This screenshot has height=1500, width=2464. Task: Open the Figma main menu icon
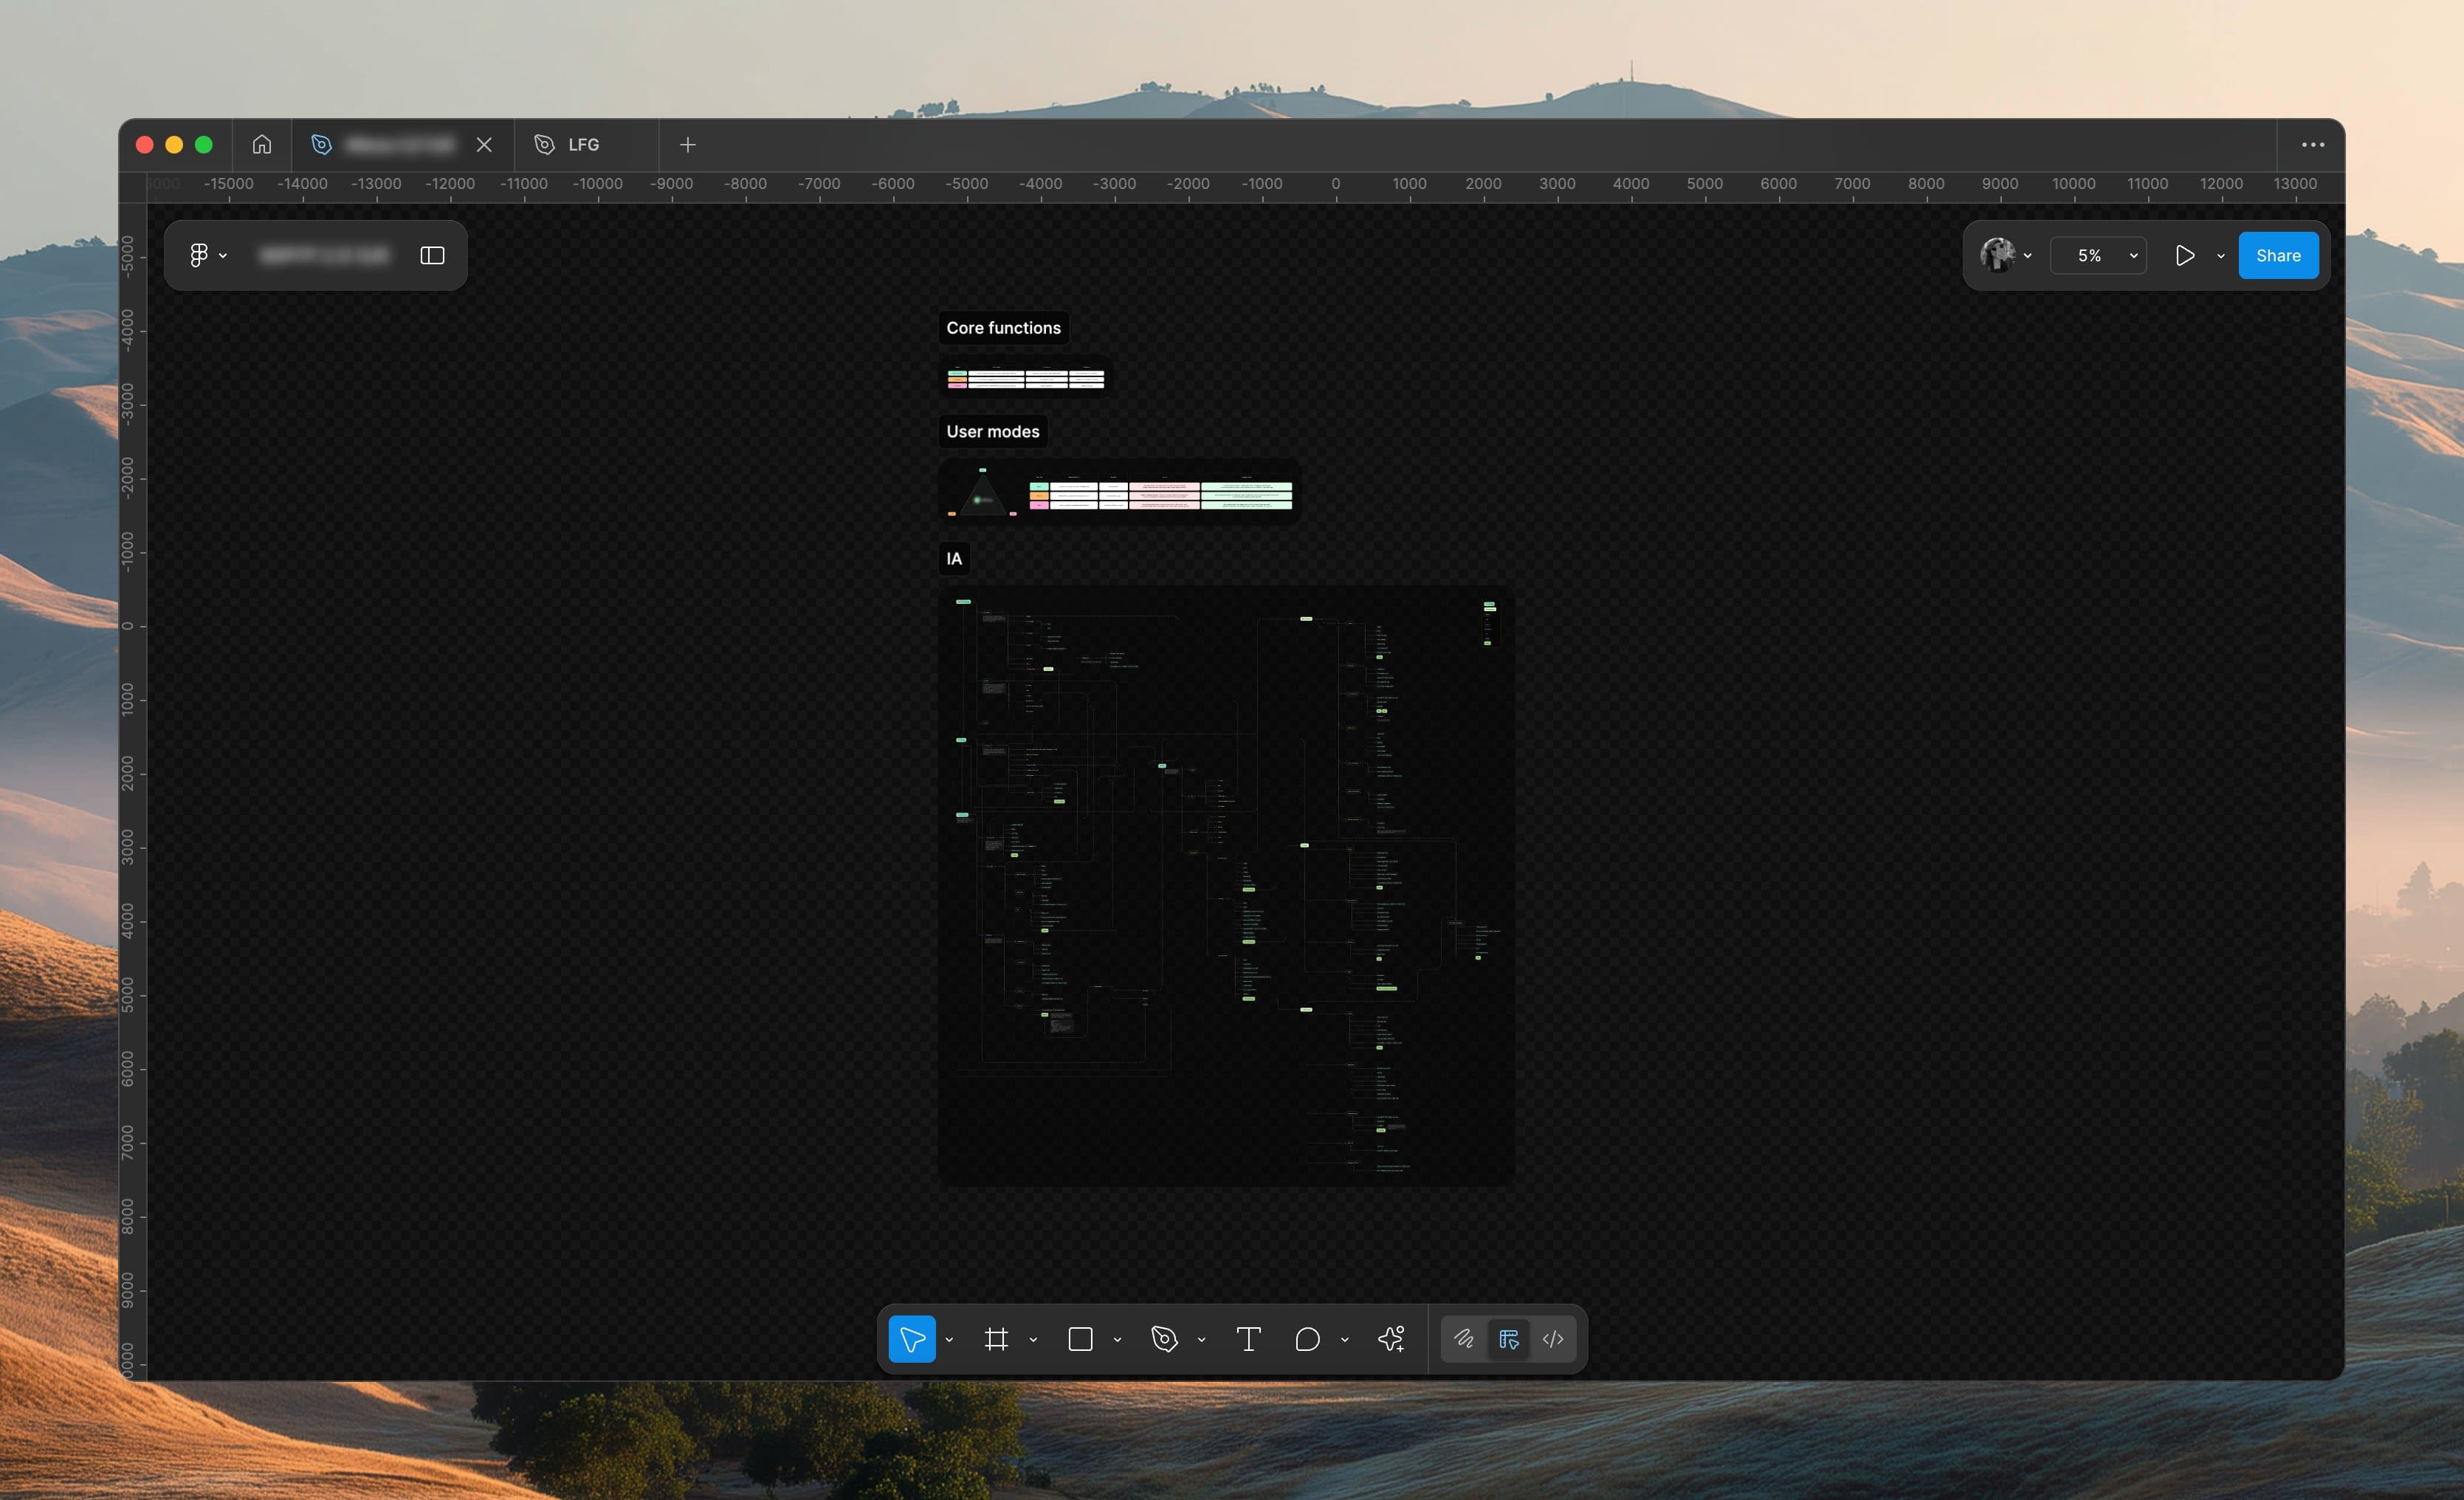click(x=199, y=255)
